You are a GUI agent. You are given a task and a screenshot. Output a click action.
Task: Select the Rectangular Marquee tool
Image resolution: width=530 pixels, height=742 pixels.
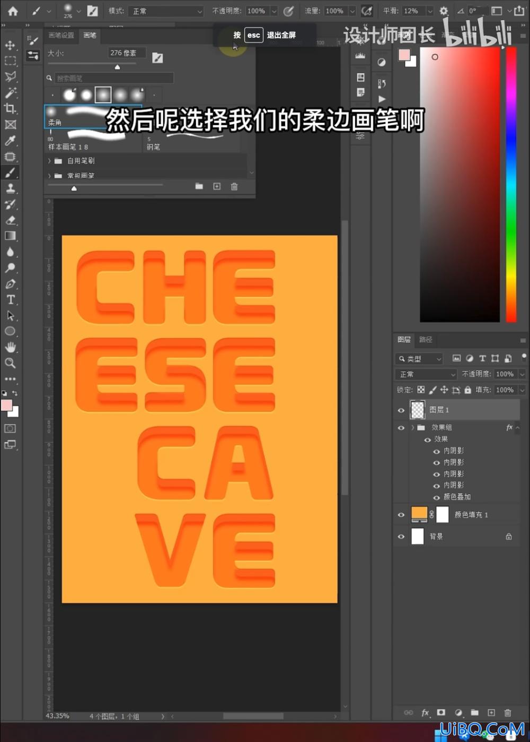click(x=10, y=61)
